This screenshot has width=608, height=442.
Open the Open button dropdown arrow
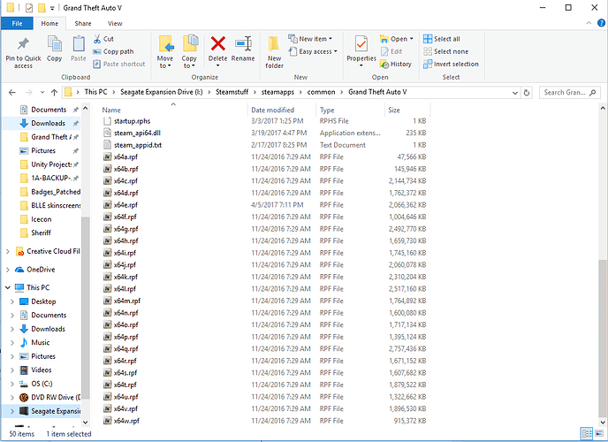click(x=412, y=39)
